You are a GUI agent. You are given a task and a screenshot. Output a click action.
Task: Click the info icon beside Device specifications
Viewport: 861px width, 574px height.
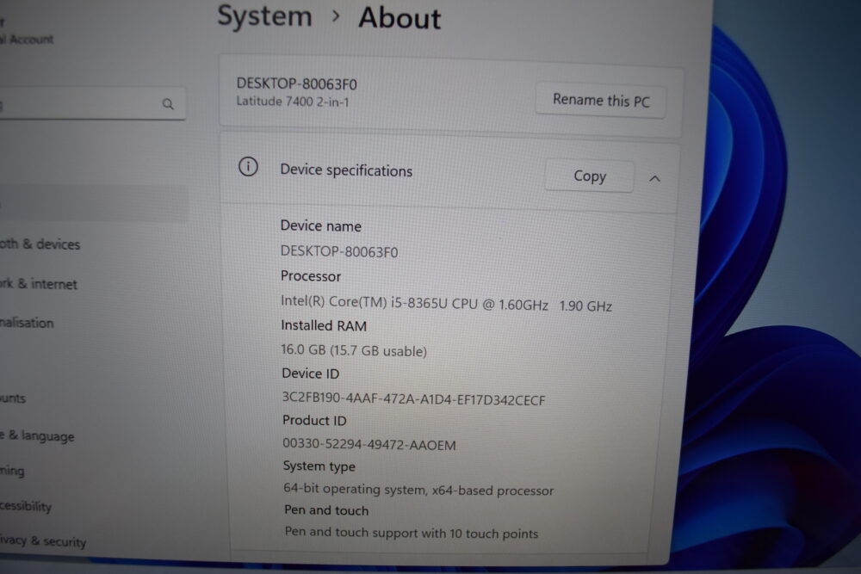pyautogui.click(x=248, y=166)
